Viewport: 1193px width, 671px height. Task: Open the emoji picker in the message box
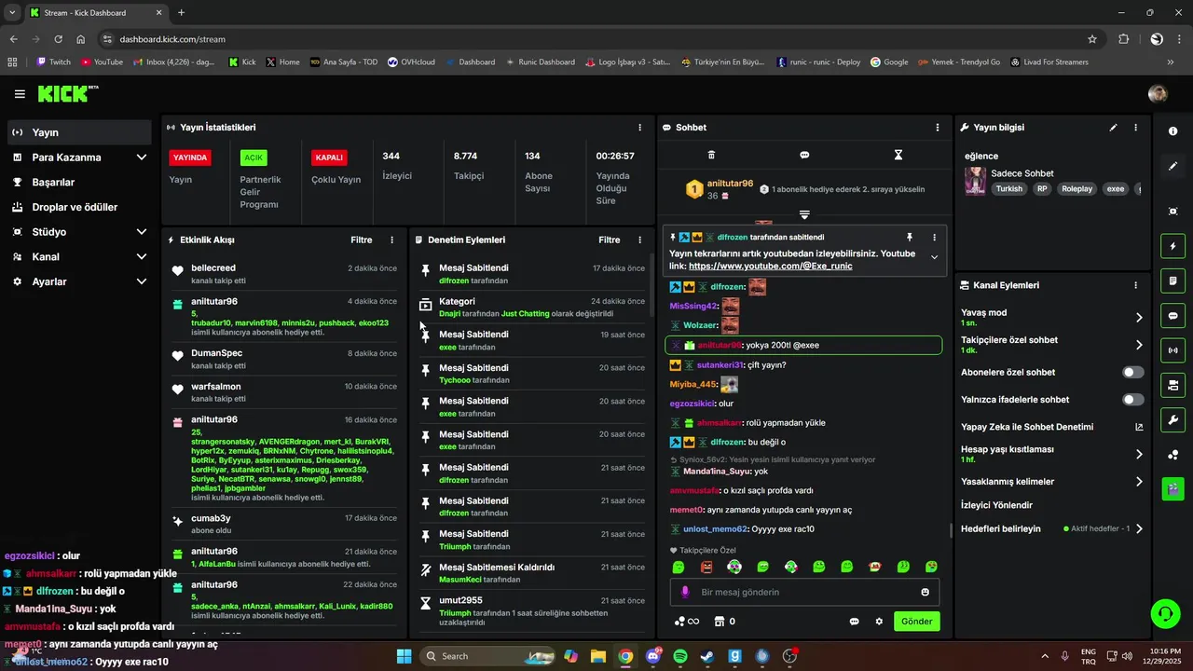[926, 592]
